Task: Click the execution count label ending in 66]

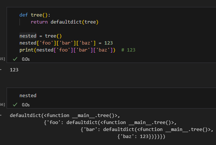Action: (x=3, y=105)
